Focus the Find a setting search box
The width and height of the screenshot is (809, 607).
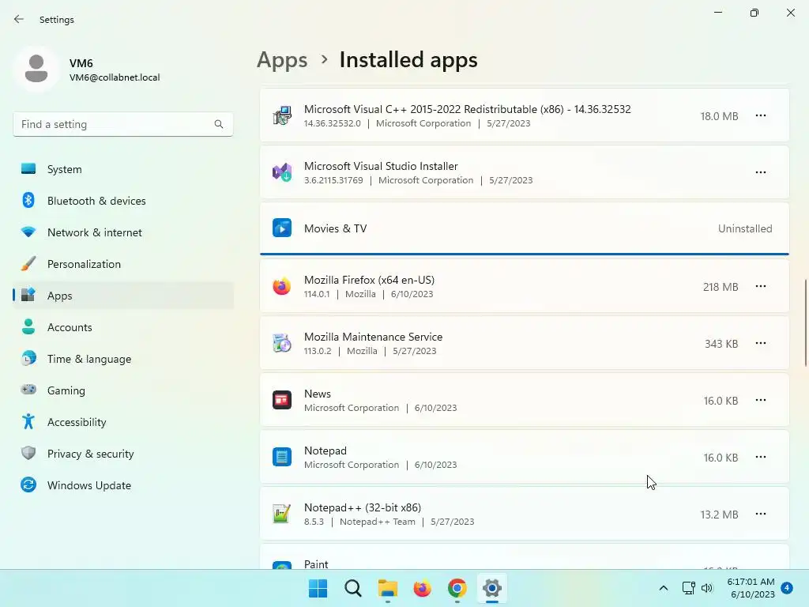pos(122,124)
